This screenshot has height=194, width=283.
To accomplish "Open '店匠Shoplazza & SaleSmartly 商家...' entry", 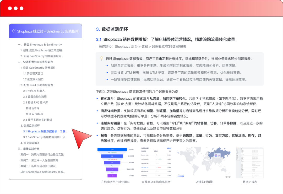I will coord(43,172).
